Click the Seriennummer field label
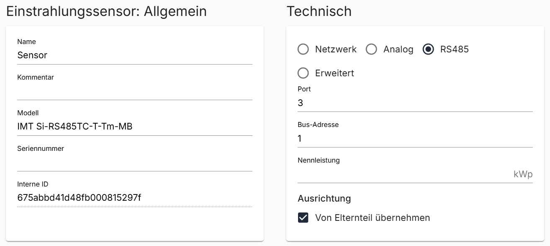This screenshot has width=550, height=246. (x=41, y=148)
